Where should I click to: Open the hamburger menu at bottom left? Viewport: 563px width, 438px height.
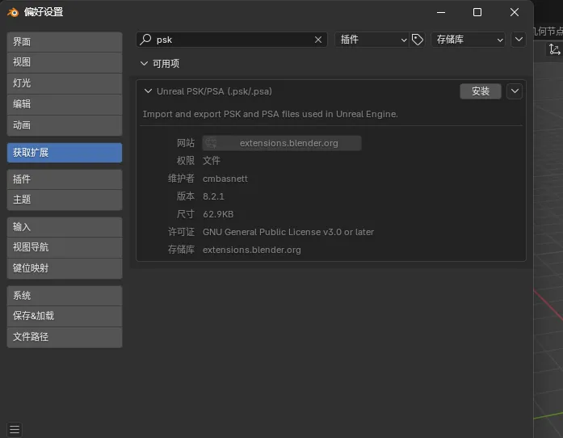pos(15,429)
